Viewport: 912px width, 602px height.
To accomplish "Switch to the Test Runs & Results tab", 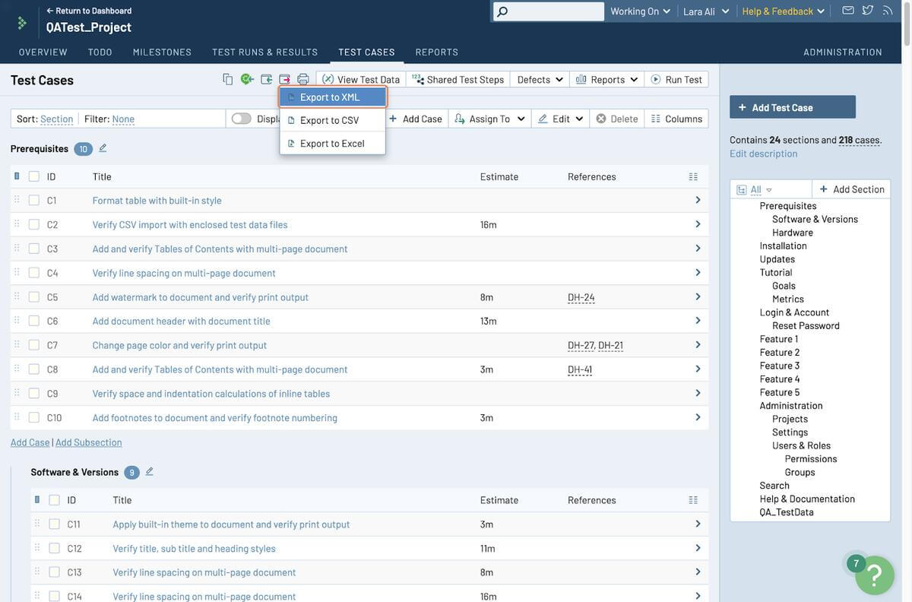I will click(264, 52).
